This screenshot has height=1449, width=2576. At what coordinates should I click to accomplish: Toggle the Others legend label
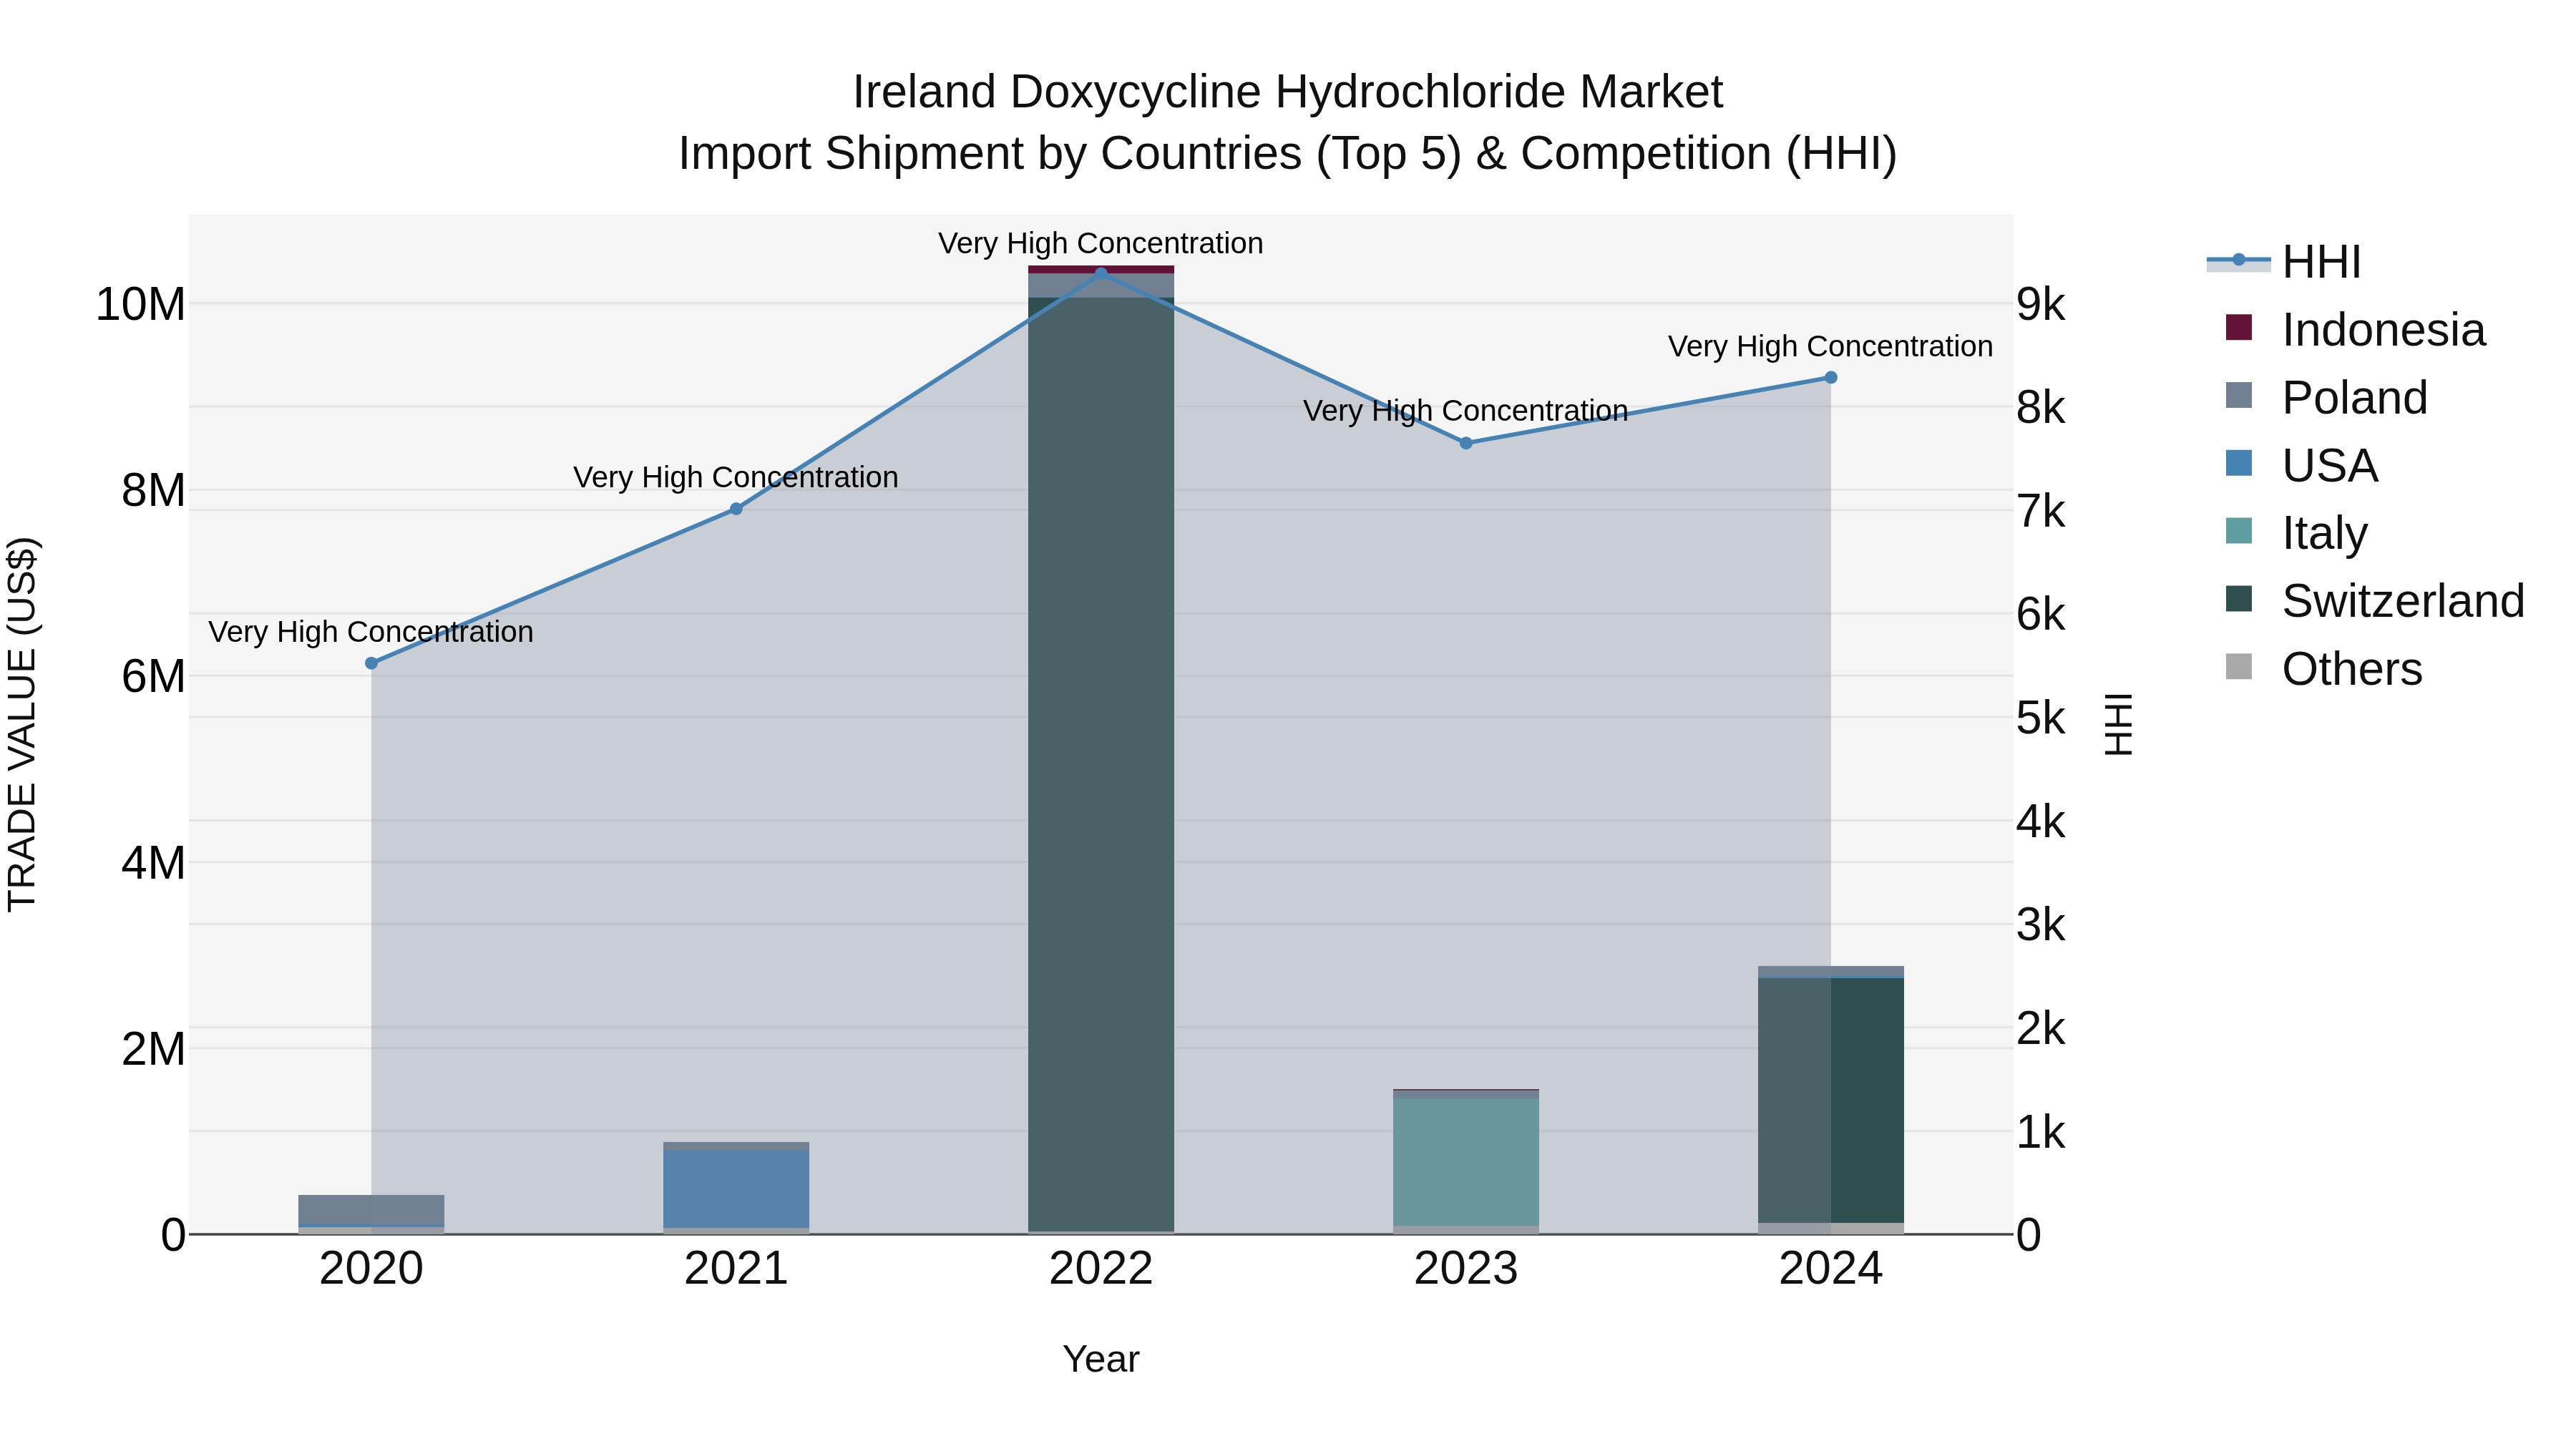click(2351, 669)
